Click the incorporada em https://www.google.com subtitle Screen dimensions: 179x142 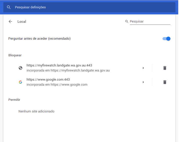tap(57, 85)
